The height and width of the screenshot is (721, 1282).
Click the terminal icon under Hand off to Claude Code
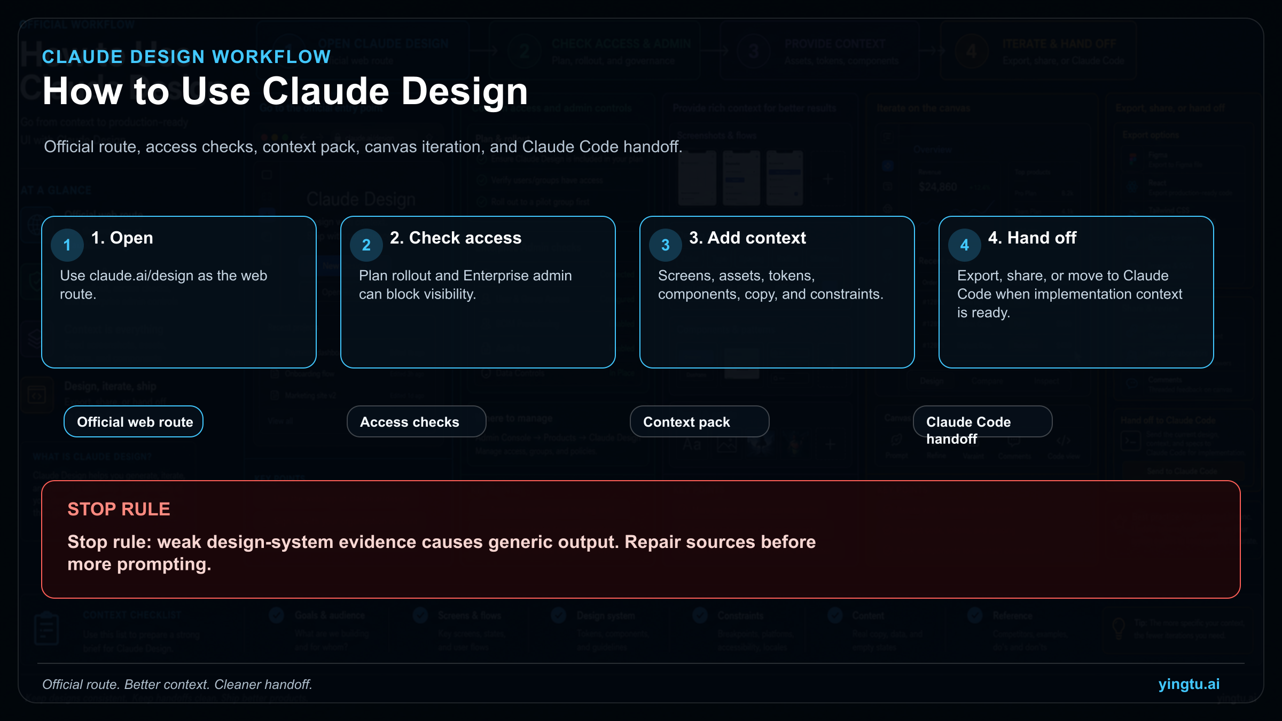pos(1131,440)
